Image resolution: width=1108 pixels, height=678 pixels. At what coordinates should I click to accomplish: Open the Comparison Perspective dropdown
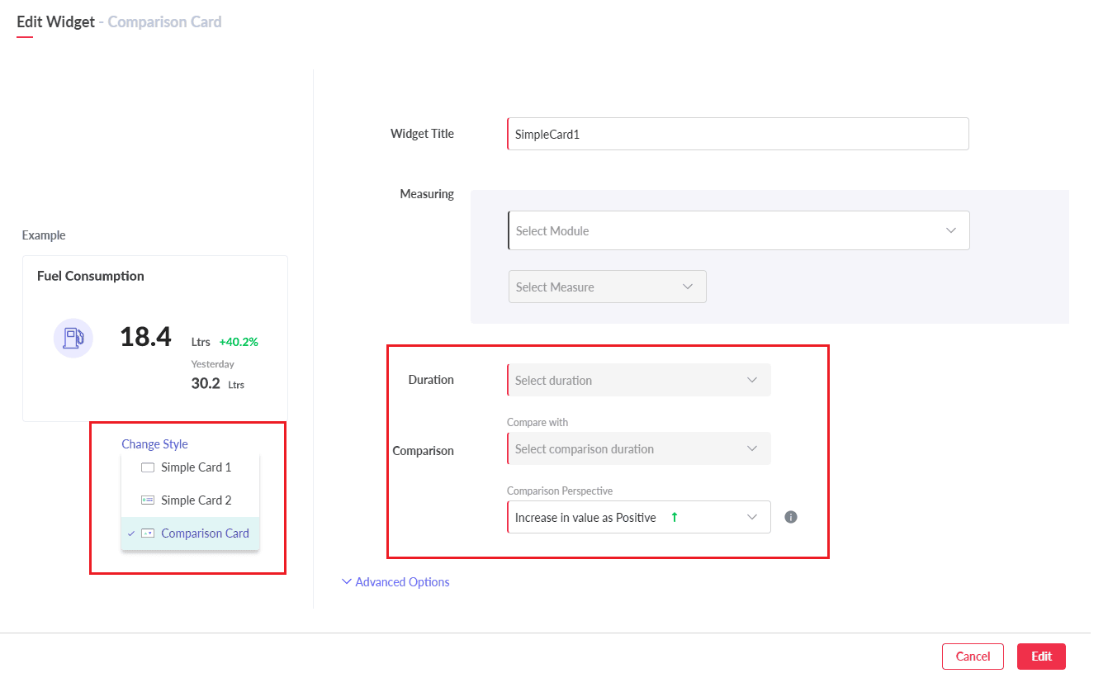pos(638,518)
